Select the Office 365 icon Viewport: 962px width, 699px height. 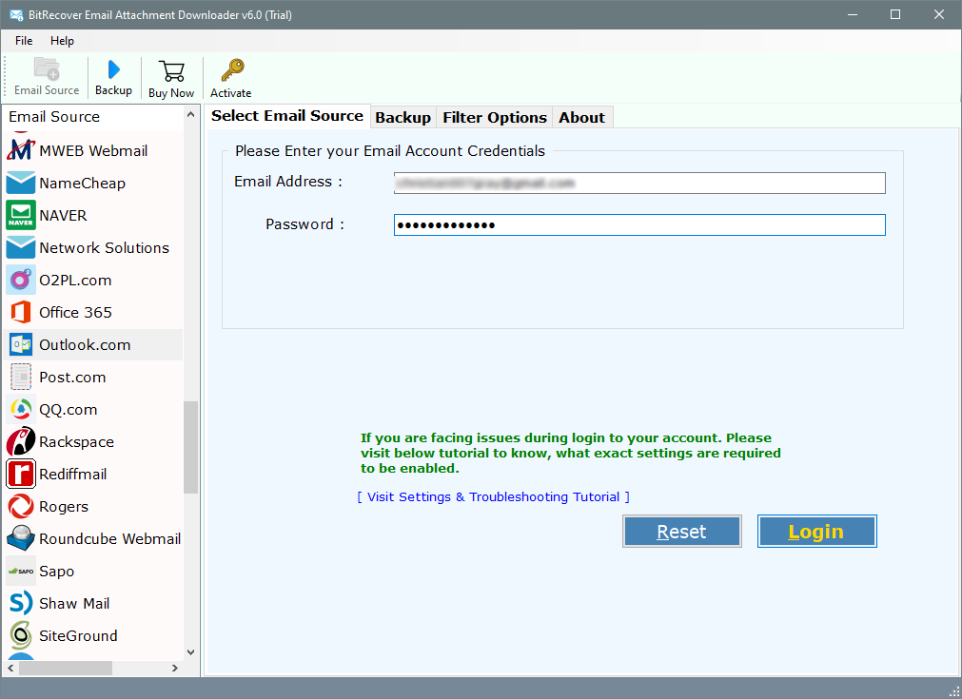[21, 312]
